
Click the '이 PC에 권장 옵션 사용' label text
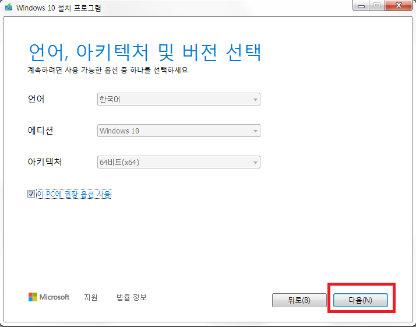tap(74, 194)
